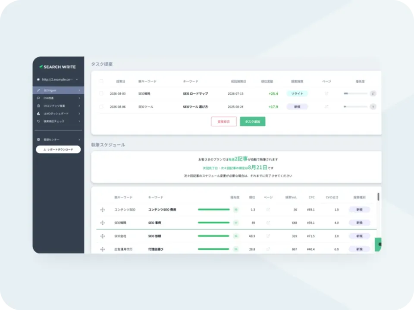Expand the flag-icon menu item chevron
Screen dimensions: 414x310
click(79, 98)
